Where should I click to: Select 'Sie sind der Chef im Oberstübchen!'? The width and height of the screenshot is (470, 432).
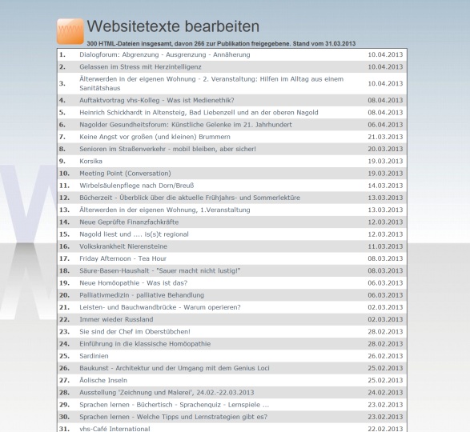click(135, 332)
